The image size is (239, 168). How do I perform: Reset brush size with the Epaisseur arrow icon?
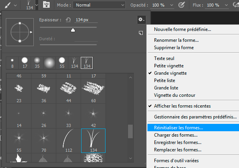point(68,20)
